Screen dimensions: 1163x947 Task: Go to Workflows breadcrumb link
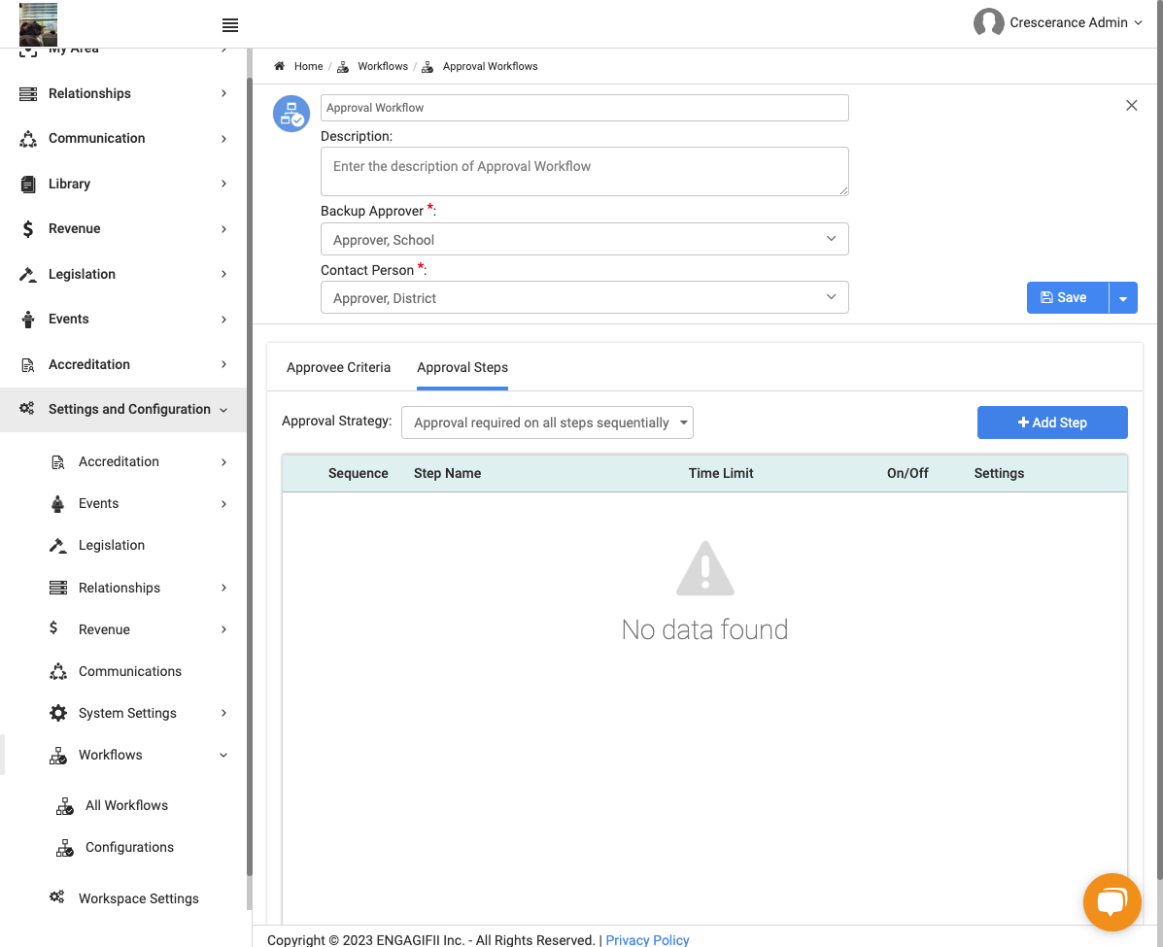coord(383,66)
